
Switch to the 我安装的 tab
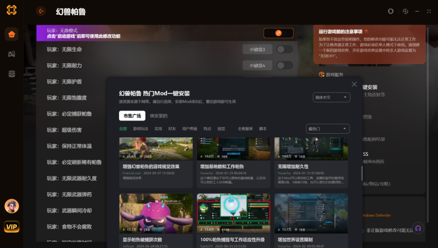coord(159,116)
